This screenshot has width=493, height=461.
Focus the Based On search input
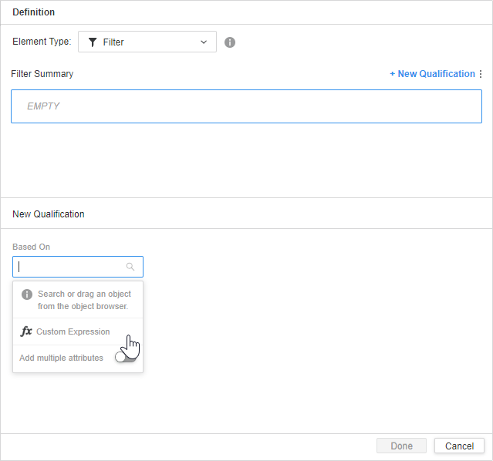[x=71, y=267]
